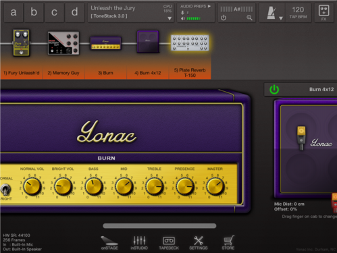Viewport: 337px width, 253px height.
Task: Click the '1) Fury Unleash'd' label
Action: coord(22,73)
